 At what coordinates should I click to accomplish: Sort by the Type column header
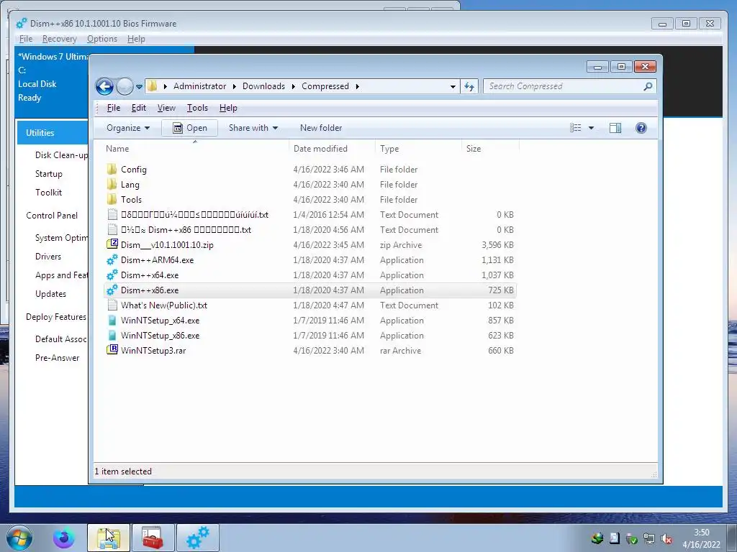click(418, 148)
